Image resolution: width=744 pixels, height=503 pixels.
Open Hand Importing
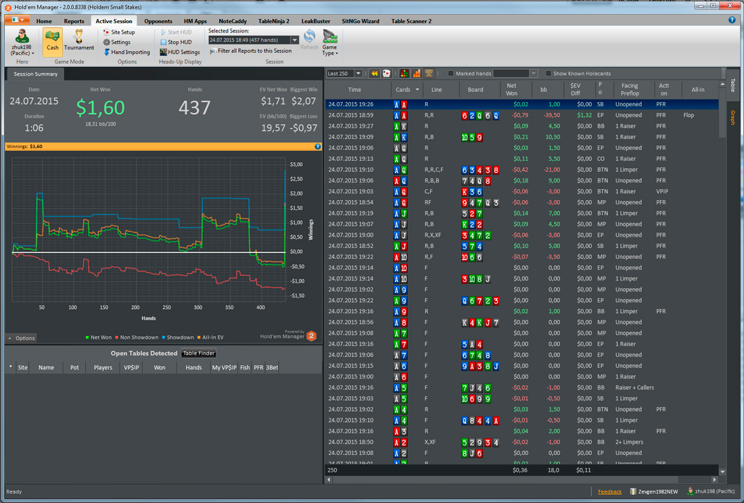pos(126,52)
